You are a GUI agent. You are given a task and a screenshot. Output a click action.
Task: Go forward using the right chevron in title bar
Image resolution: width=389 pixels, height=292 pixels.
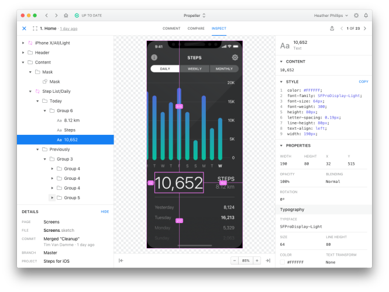(x=56, y=15)
